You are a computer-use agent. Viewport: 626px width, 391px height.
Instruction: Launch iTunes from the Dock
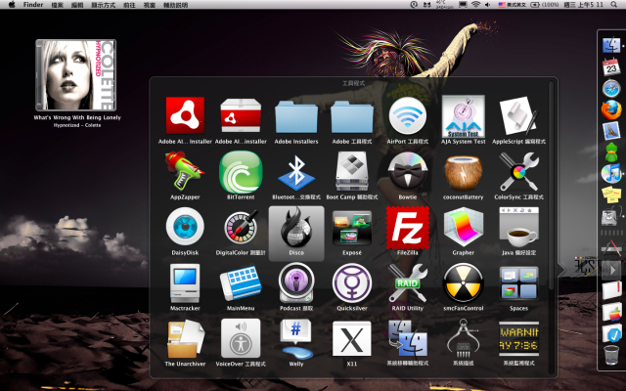611,174
